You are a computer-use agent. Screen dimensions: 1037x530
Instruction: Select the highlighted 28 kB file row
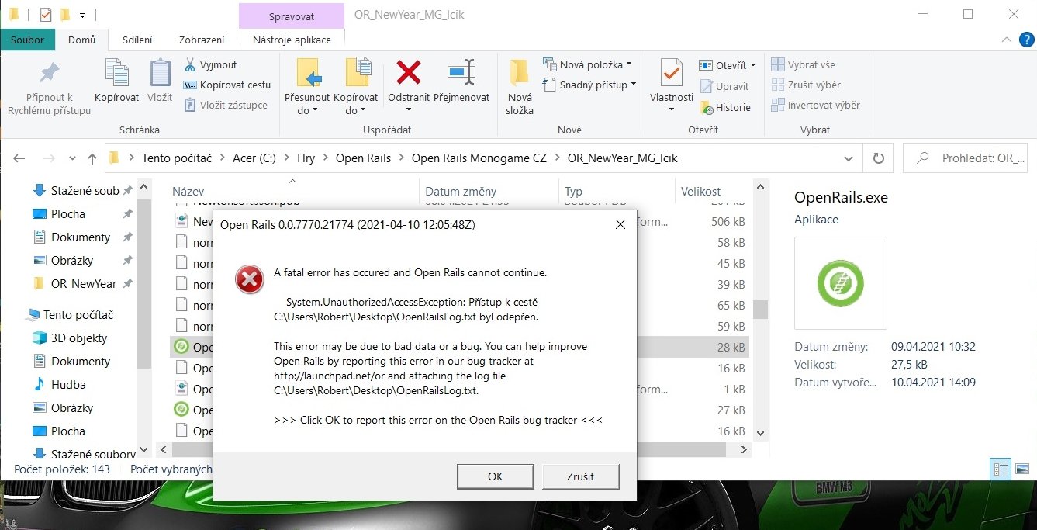tap(458, 347)
